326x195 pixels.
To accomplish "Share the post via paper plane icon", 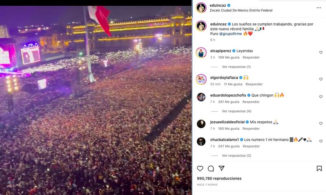I will click(222, 168).
